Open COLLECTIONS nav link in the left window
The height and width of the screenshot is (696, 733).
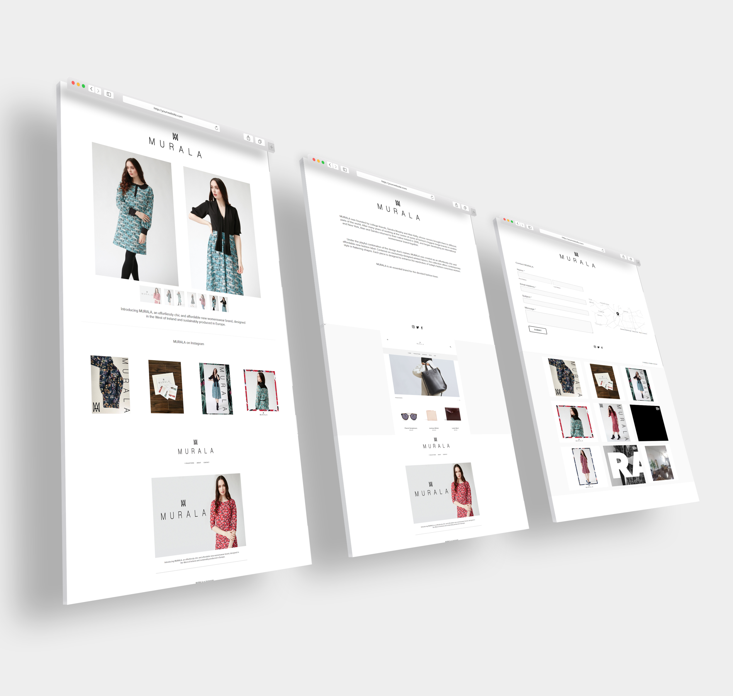coord(189,463)
